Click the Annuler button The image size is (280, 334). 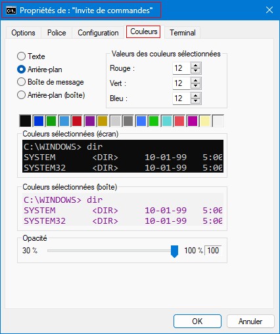tap(250, 321)
